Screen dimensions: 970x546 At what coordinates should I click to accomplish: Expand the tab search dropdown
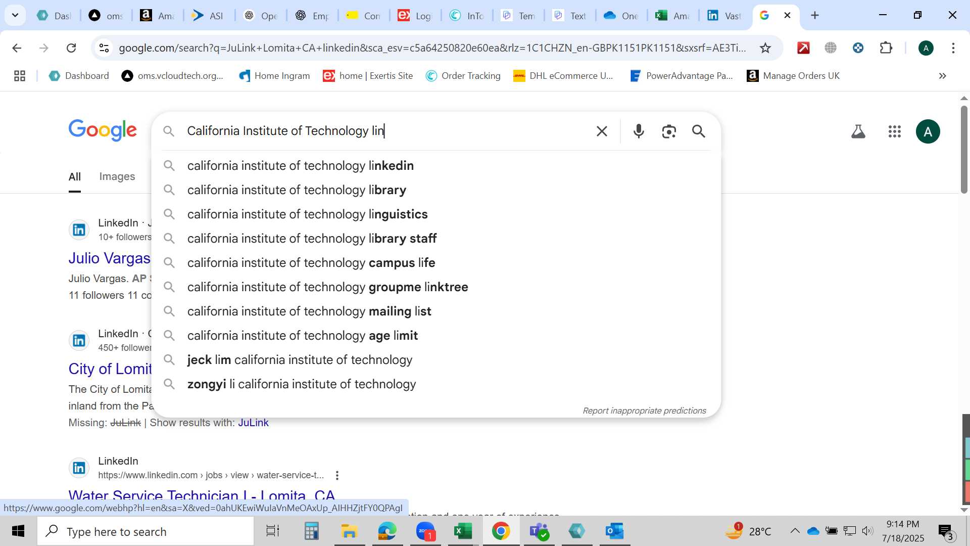coord(15,15)
